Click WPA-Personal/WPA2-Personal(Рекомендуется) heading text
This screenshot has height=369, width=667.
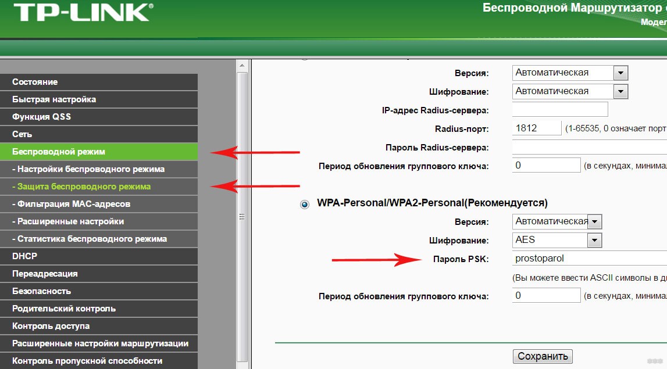[x=432, y=203]
